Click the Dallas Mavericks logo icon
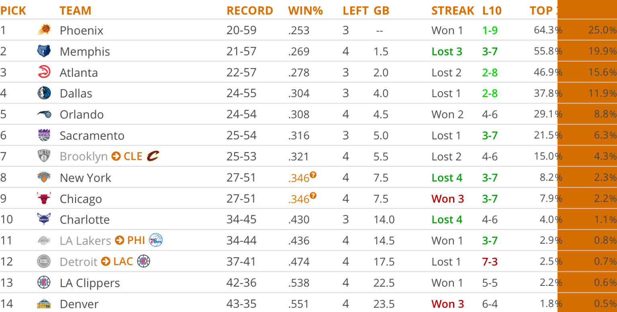Viewport: 617px width, 312px height. click(44, 93)
